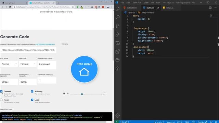Reload the Chrome page

pos(10,7)
